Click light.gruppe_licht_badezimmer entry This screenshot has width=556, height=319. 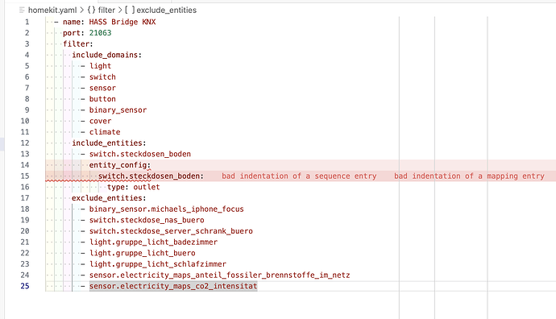click(153, 242)
